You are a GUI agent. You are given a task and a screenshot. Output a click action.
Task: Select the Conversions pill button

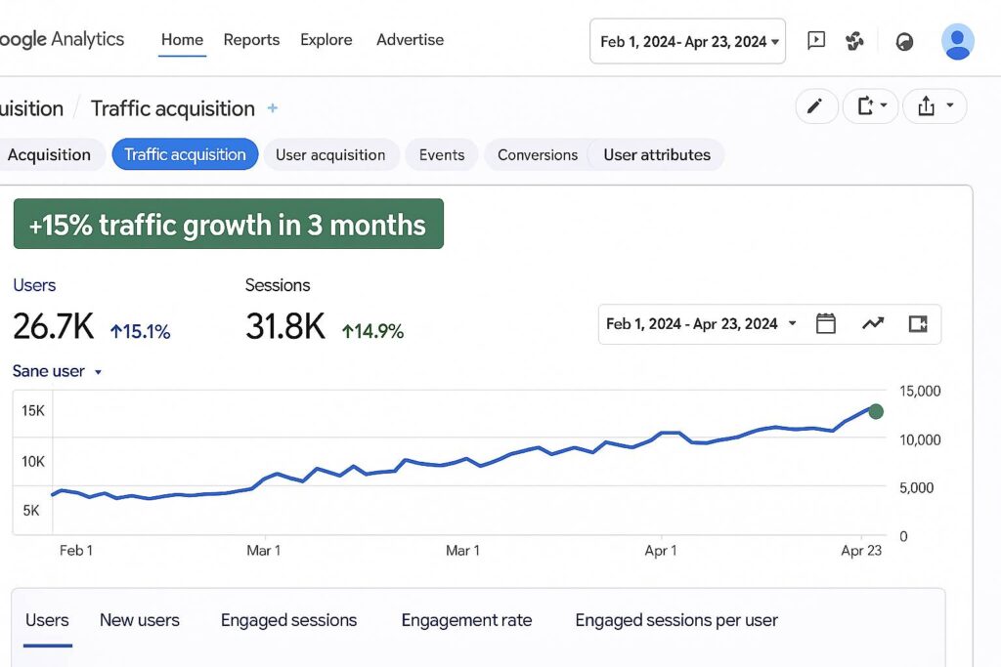537,154
